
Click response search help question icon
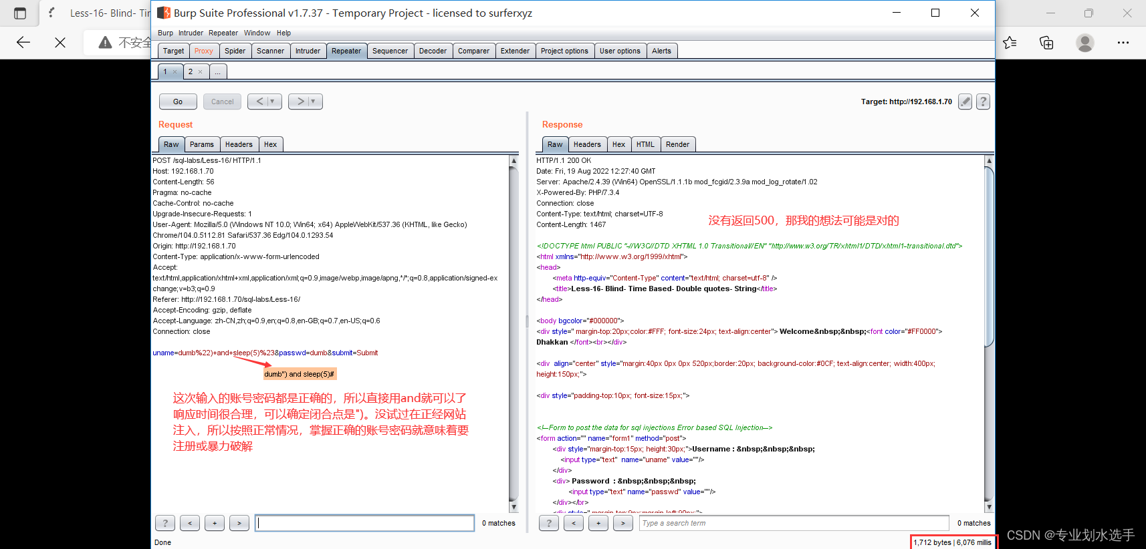point(549,523)
